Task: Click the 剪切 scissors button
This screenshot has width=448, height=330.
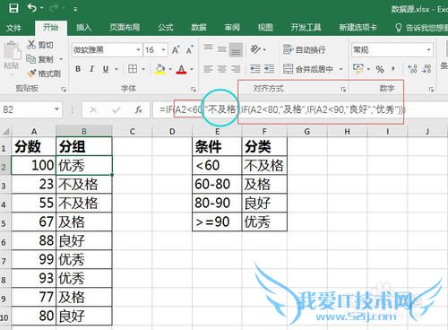Action: [40, 45]
